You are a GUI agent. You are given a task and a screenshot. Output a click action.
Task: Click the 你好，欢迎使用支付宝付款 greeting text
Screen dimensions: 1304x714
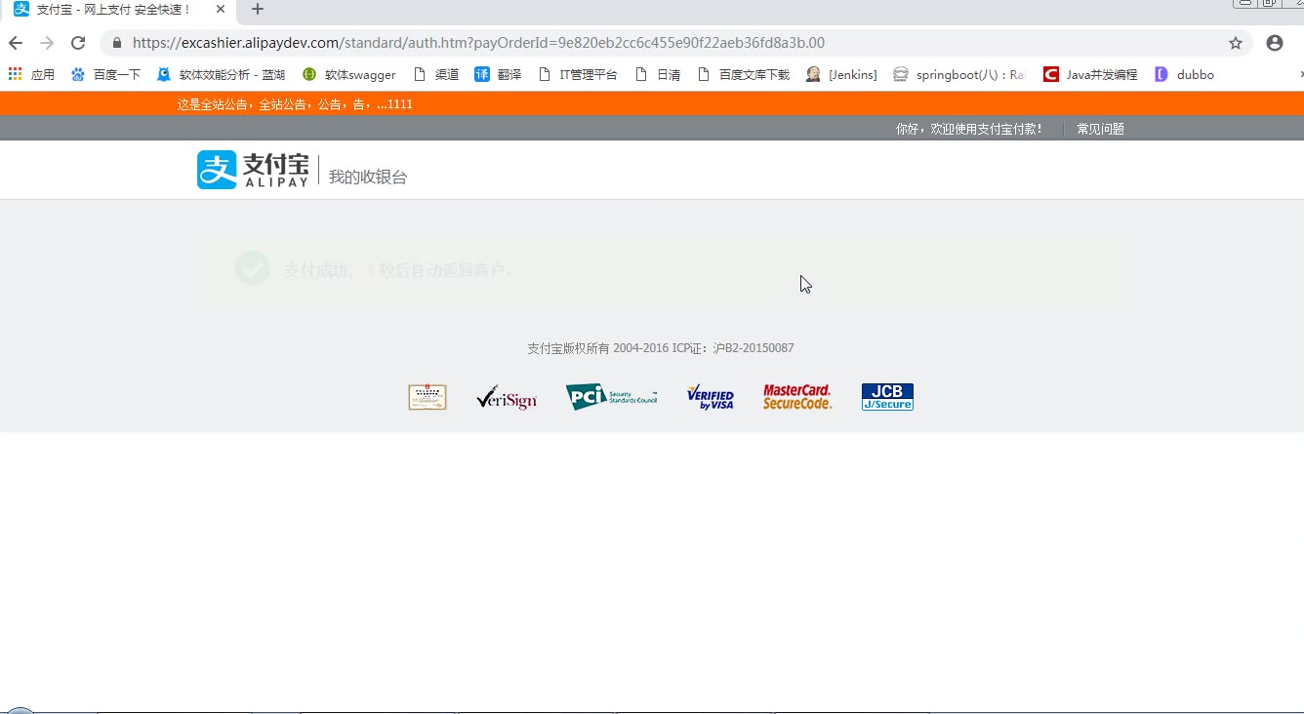[x=969, y=129]
